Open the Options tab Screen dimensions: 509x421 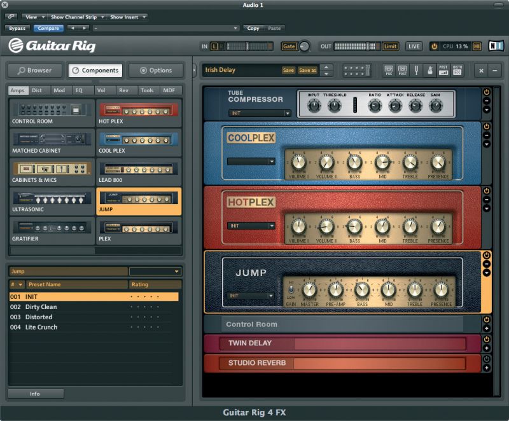pos(156,71)
